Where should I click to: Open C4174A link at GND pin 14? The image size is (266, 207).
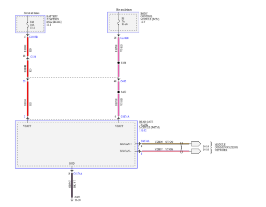[78, 173]
